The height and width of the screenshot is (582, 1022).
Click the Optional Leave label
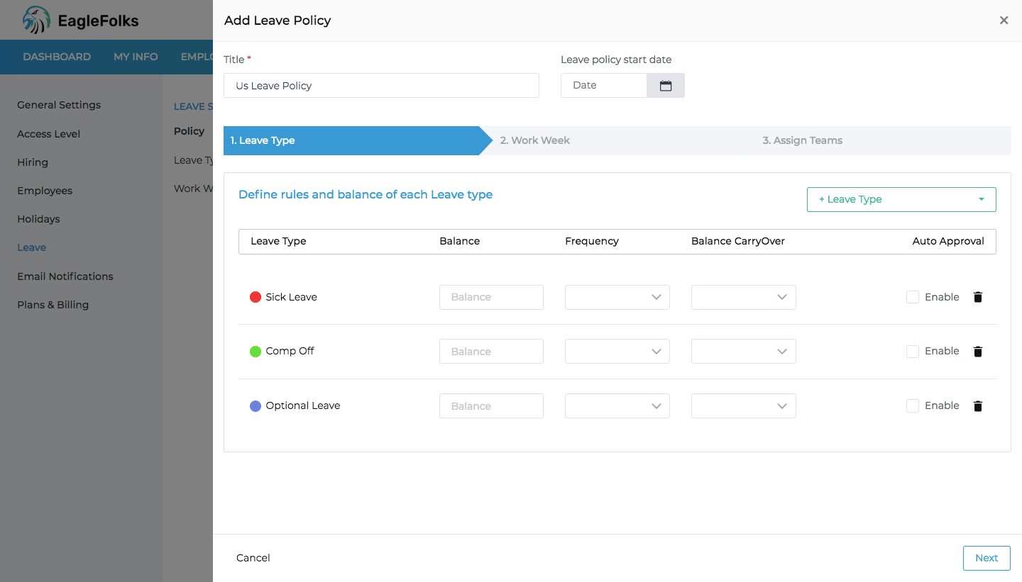[x=303, y=405]
